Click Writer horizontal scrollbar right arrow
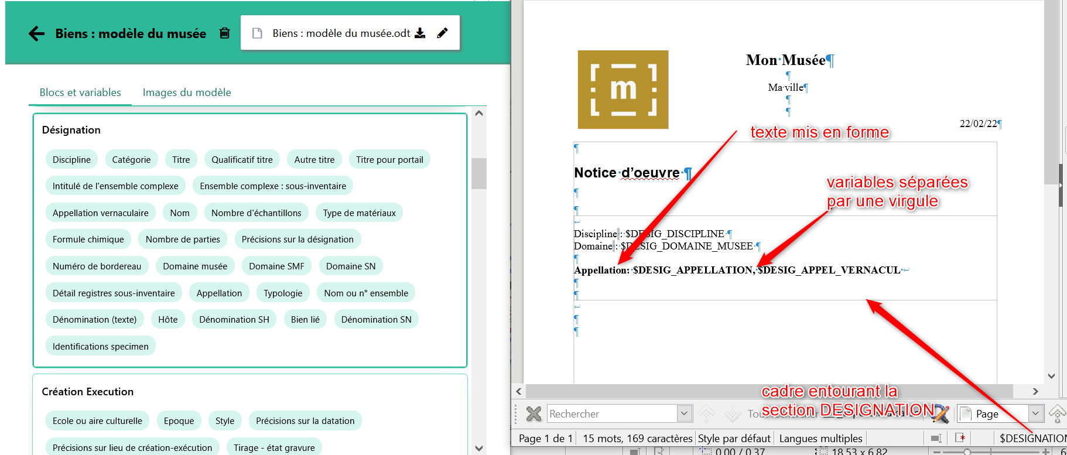The image size is (1067, 455). (x=1035, y=391)
